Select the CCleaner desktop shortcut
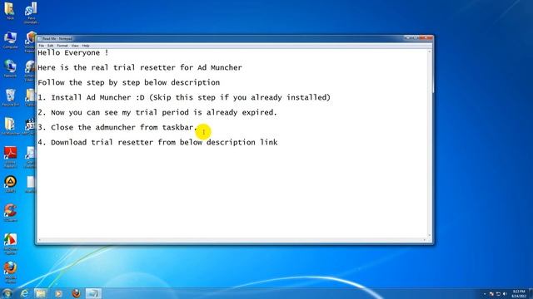The width and height of the screenshot is (533, 299). pyautogui.click(x=10, y=213)
